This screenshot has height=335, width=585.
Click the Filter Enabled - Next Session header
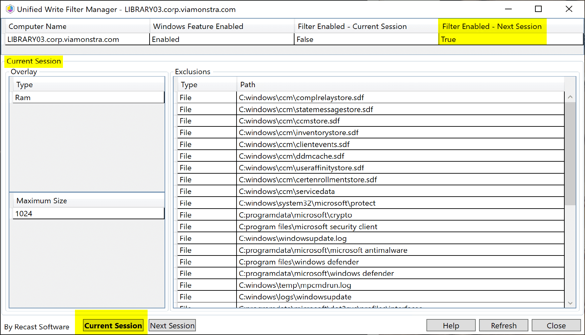pyautogui.click(x=492, y=27)
